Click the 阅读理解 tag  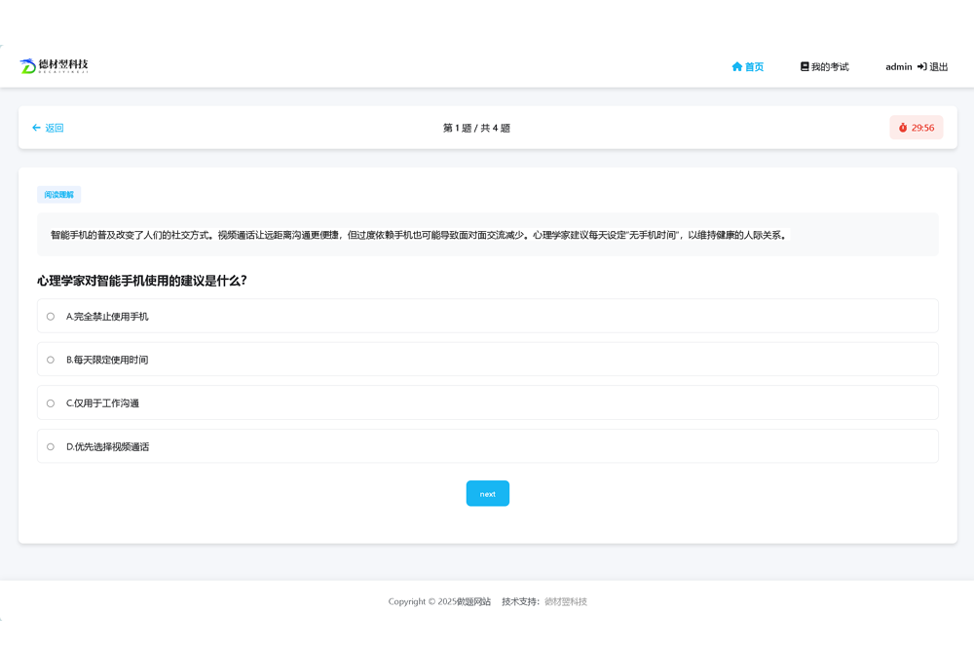tap(59, 195)
